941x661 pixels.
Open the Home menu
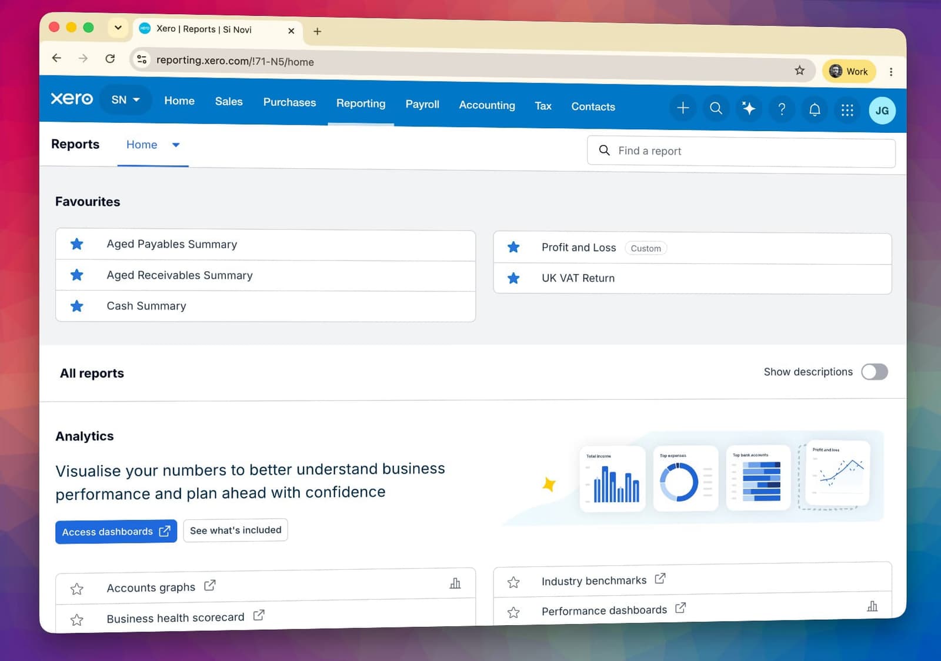pos(179,101)
